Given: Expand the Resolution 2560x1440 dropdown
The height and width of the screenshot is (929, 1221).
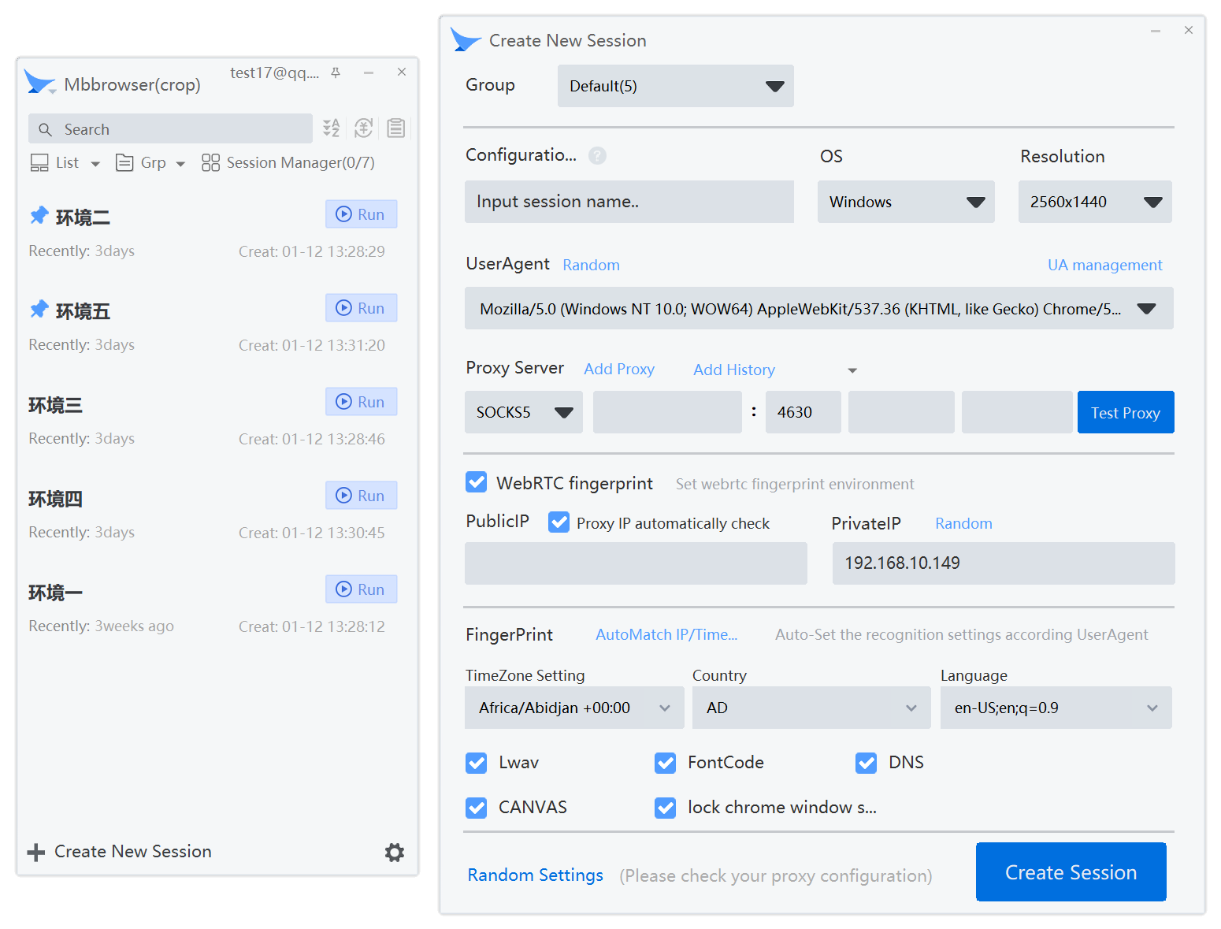Looking at the screenshot, I should (x=1095, y=202).
